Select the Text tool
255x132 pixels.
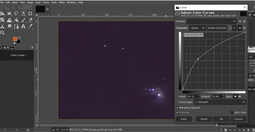(23, 27)
